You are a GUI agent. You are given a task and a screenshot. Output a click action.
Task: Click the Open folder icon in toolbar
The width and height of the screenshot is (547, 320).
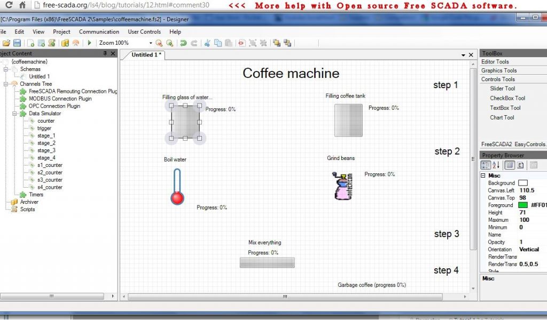[x=6, y=43]
